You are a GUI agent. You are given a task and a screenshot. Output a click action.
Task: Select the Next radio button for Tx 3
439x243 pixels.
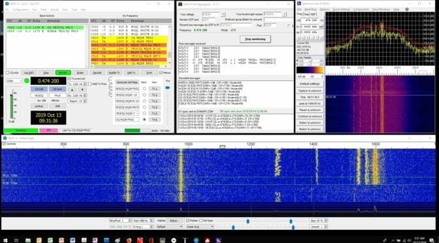(144, 101)
